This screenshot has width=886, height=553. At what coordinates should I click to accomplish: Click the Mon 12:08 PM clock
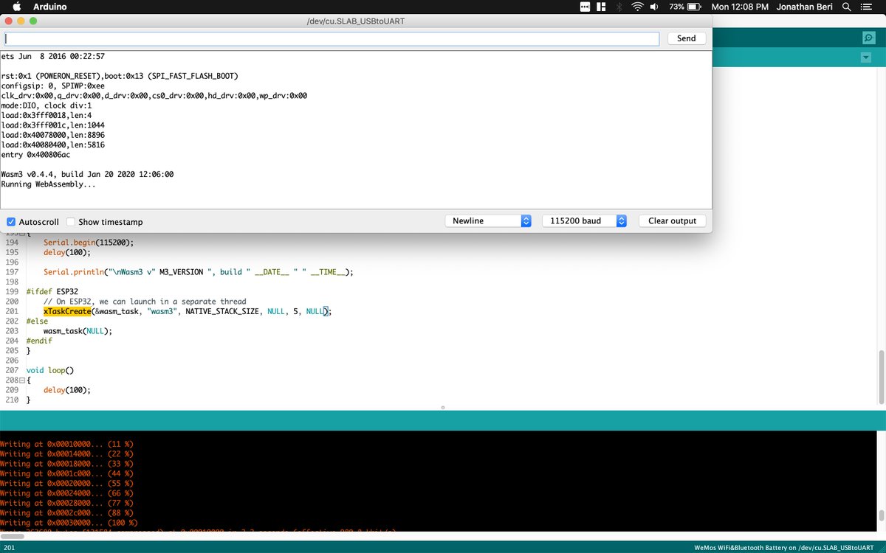pyautogui.click(x=740, y=7)
